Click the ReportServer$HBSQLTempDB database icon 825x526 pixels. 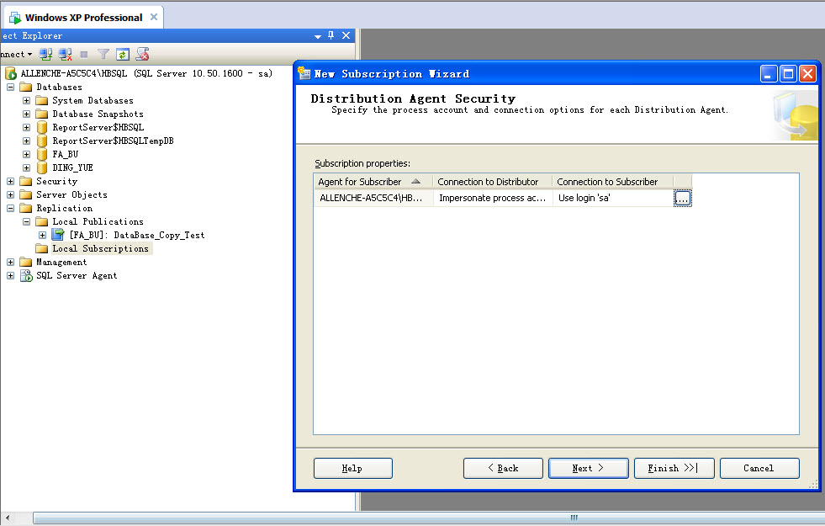click(x=42, y=141)
